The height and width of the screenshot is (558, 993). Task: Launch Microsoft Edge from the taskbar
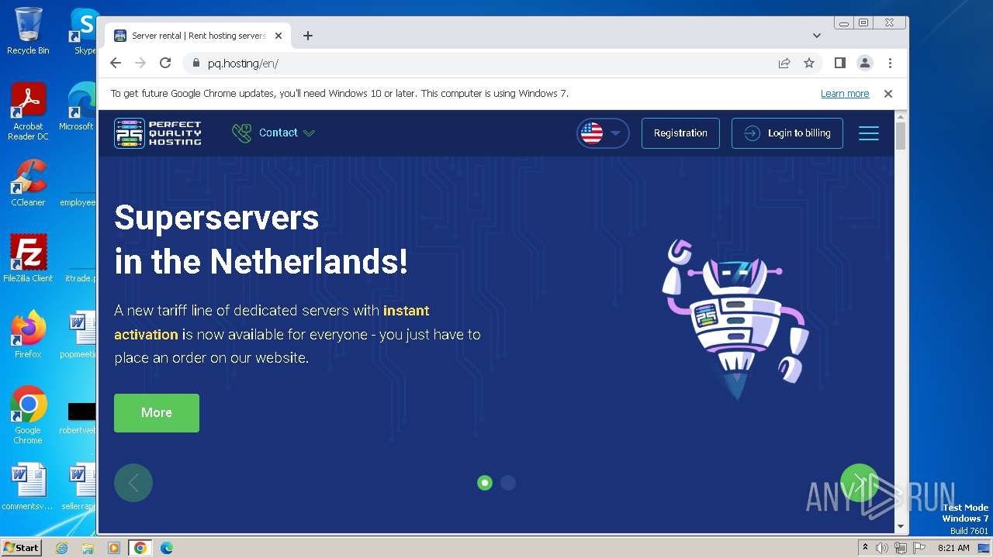pos(166,548)
